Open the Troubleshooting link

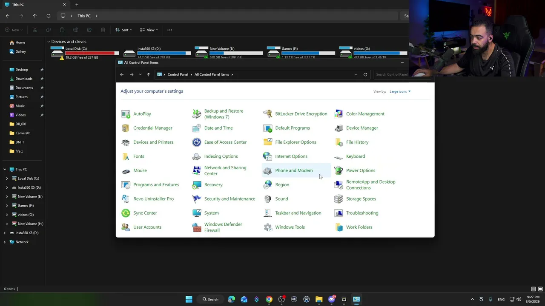point(362,213)
